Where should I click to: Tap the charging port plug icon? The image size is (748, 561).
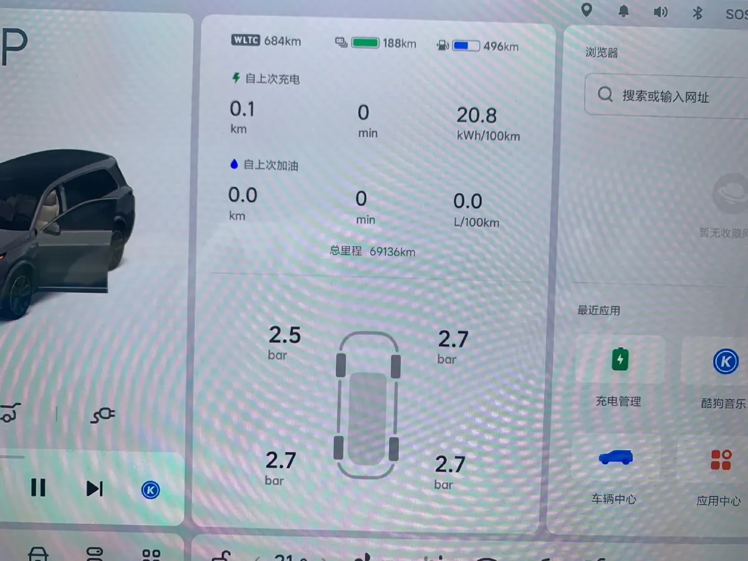pyautogui.click(x=103, y=413)
